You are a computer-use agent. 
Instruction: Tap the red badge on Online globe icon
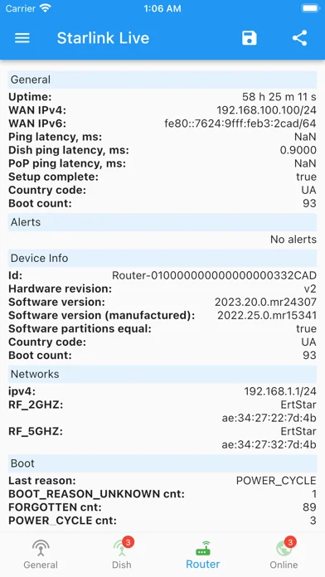pyautogui.click(x=290, y=542)
